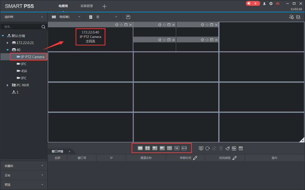Click move icon in IP PTZ Camera window
Screen dimensions: 305x190
(x=121, y=24)
